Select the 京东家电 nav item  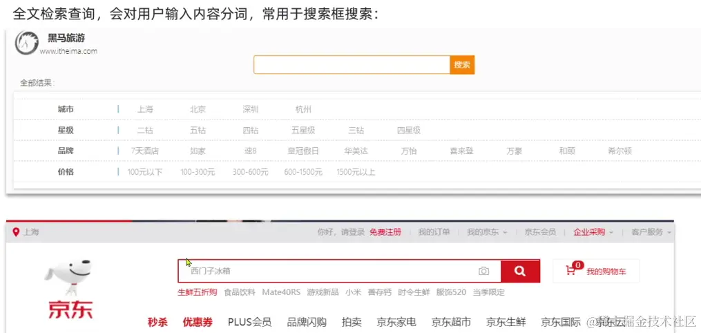[396, 322]
